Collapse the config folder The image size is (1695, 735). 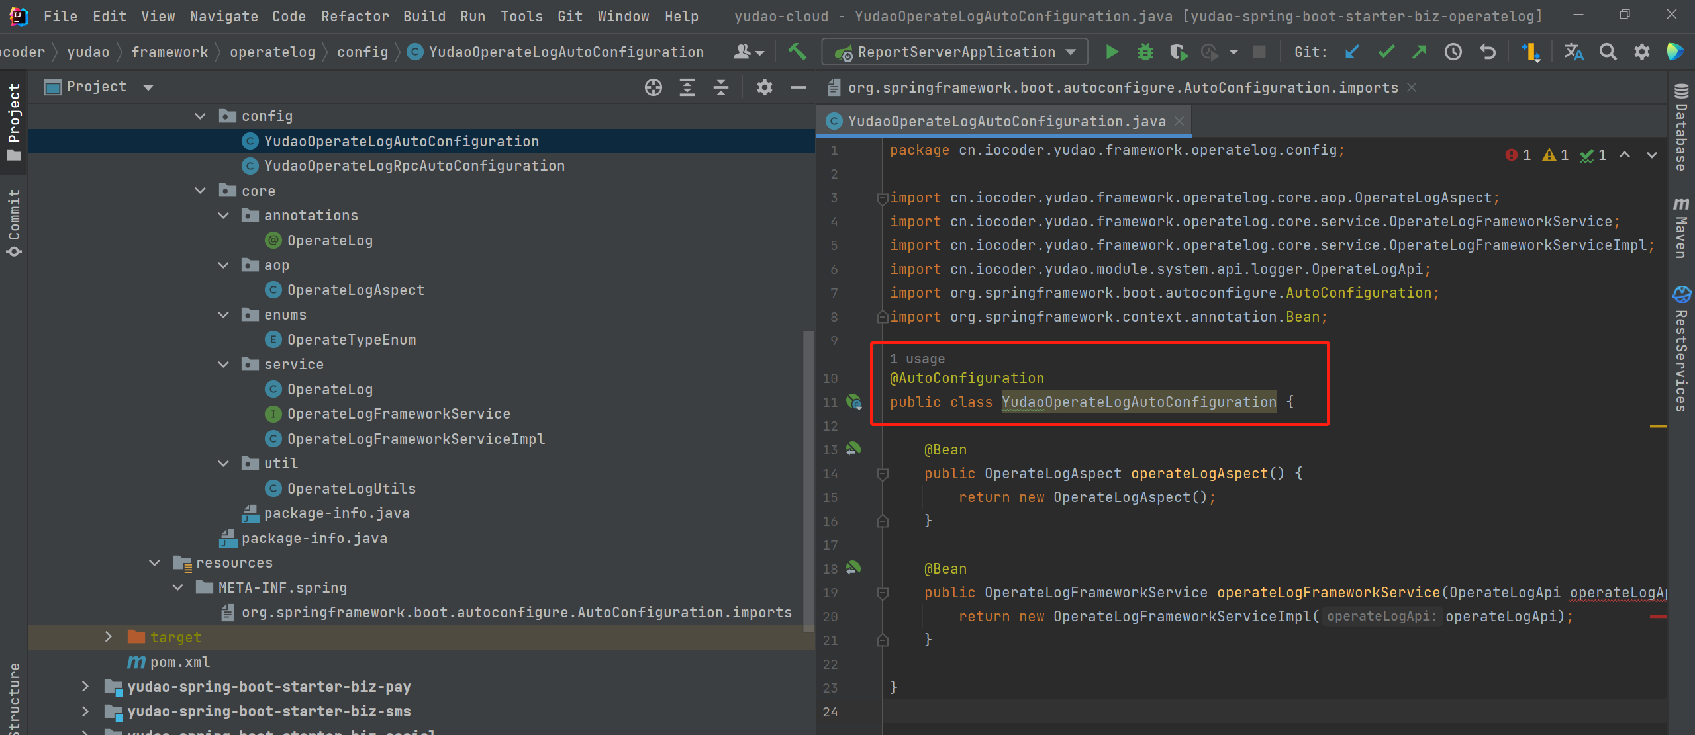click(200, 116)
